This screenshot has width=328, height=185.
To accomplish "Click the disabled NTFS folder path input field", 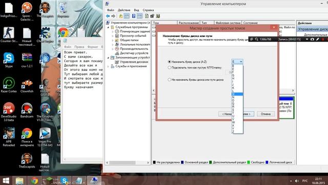I will point(197,72).
